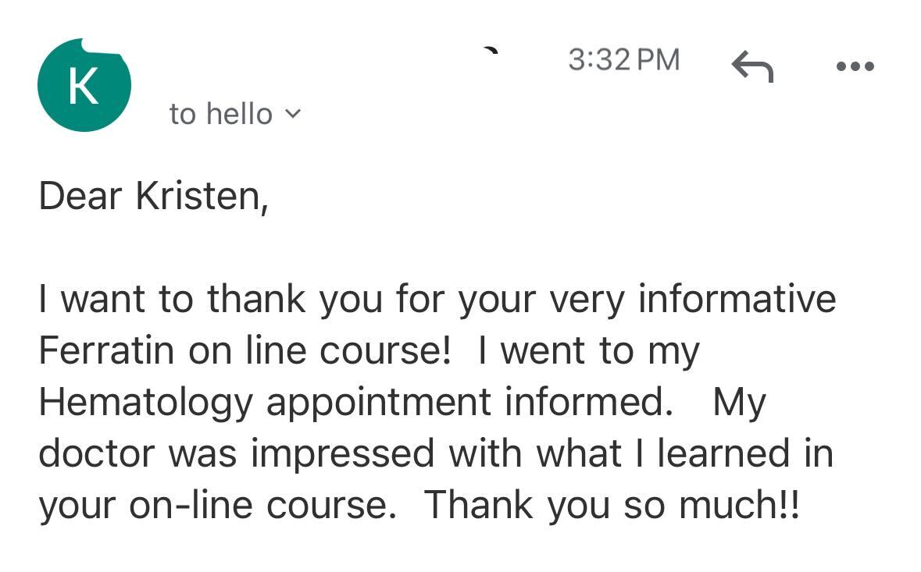Click on the word "informative"
921x572 pixels.
tap(737, 299)
